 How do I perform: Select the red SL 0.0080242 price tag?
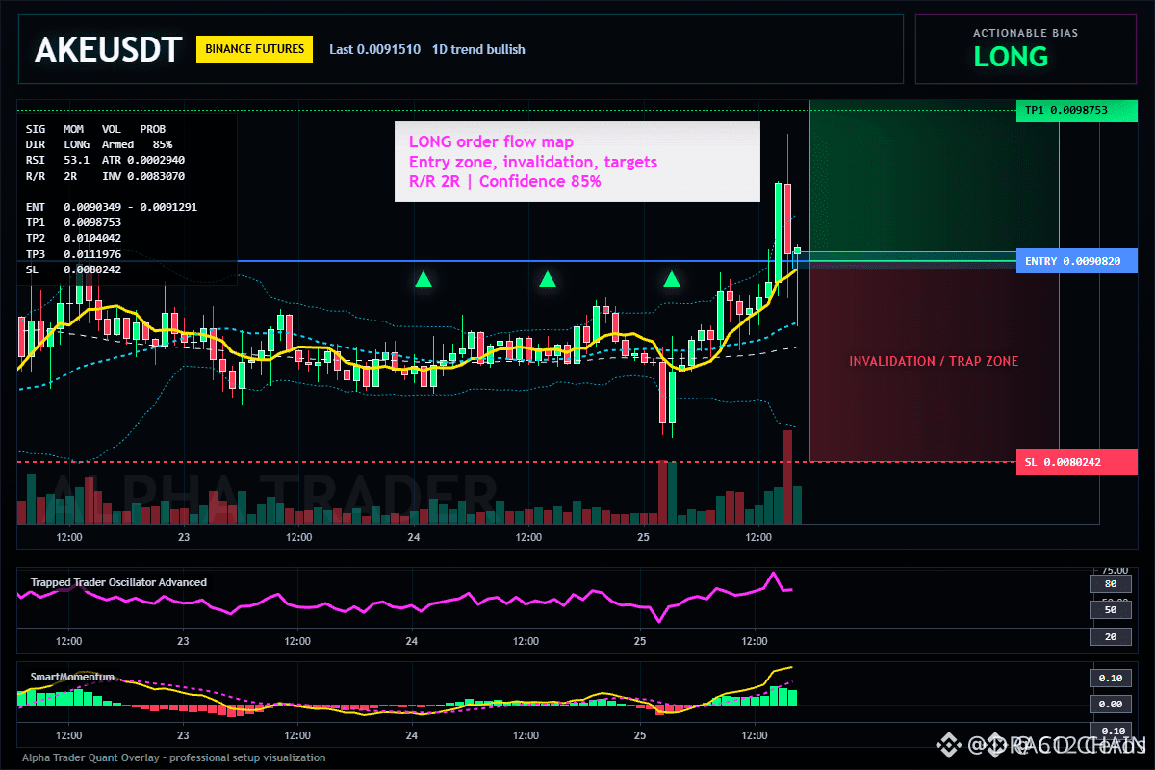click(1076, 462)
